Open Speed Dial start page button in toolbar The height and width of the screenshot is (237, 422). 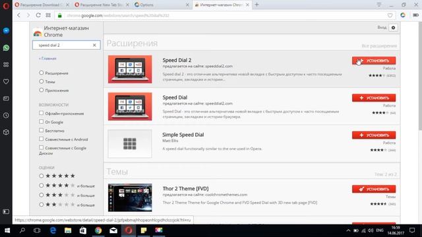(x=48, y=15)
